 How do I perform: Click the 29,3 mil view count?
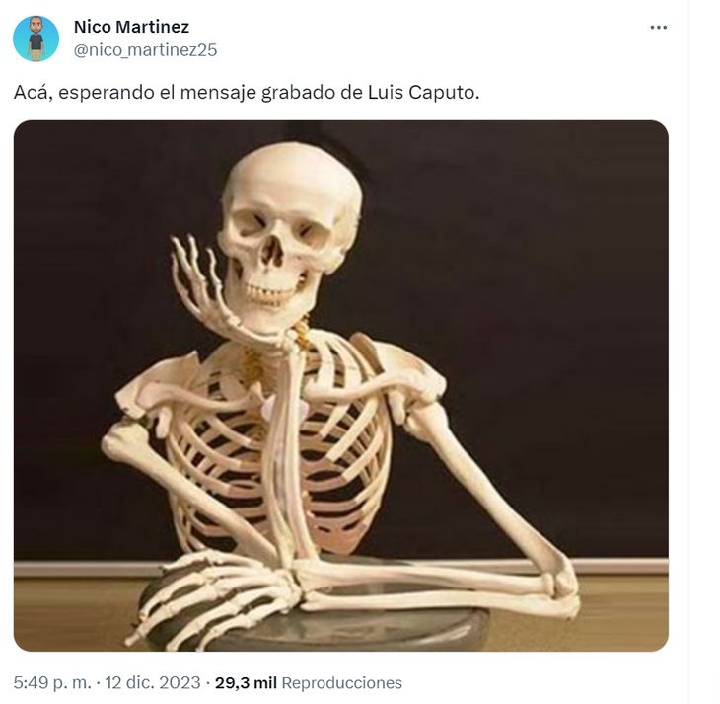point(246,682)
